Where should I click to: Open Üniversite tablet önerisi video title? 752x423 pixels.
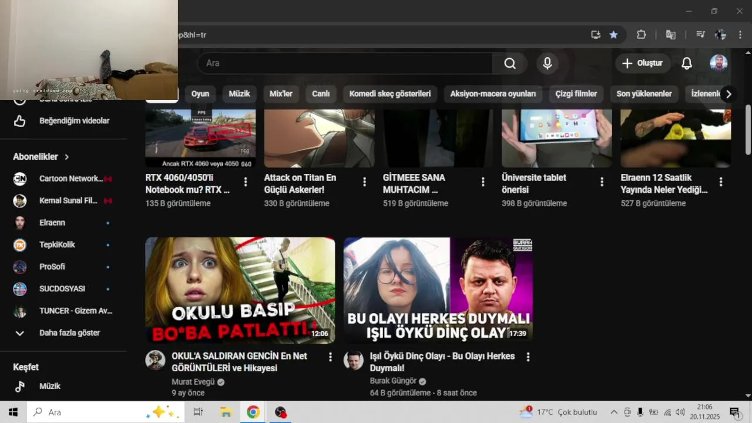(534, 184)
